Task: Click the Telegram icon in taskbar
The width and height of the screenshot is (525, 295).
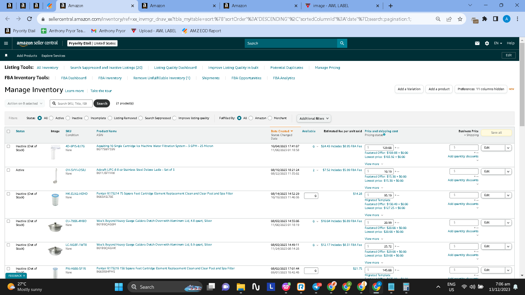Action: (x=316, y=287)
